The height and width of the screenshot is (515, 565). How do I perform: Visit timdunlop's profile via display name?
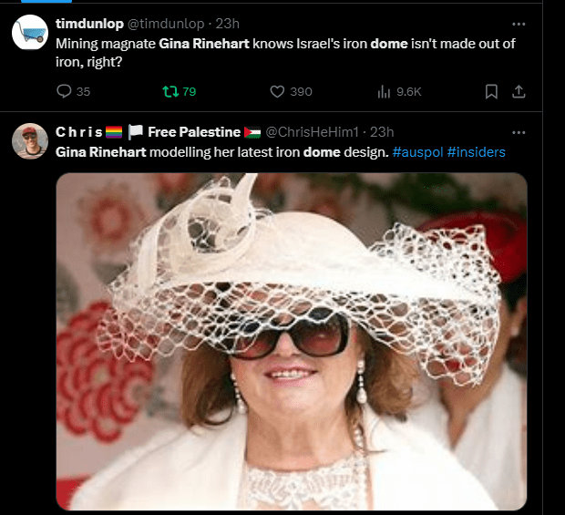89,24
